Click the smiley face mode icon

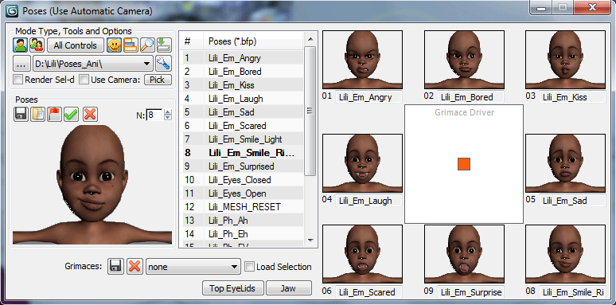(x=115, y=45)
